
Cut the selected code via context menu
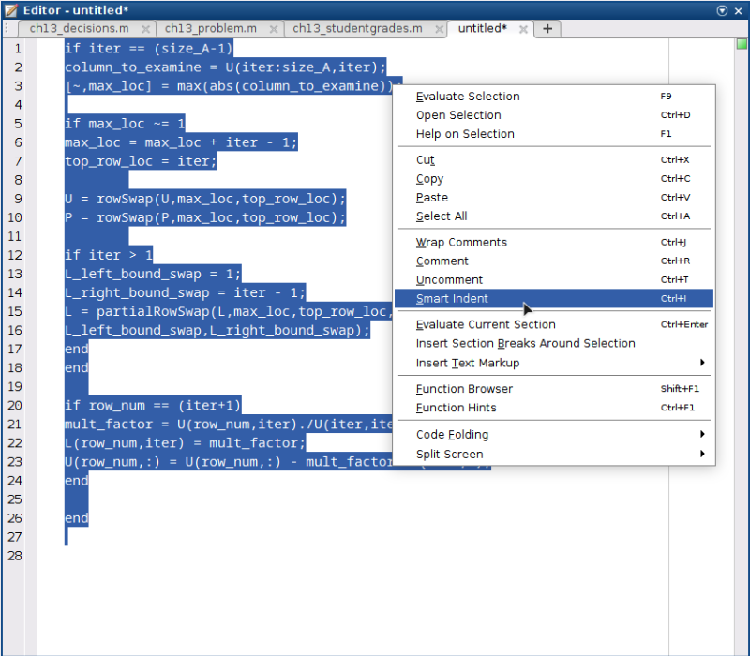click(x=554, y=159)
